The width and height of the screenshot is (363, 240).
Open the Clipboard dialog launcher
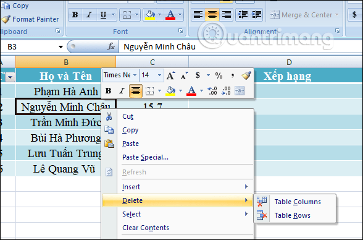point(58,31)
